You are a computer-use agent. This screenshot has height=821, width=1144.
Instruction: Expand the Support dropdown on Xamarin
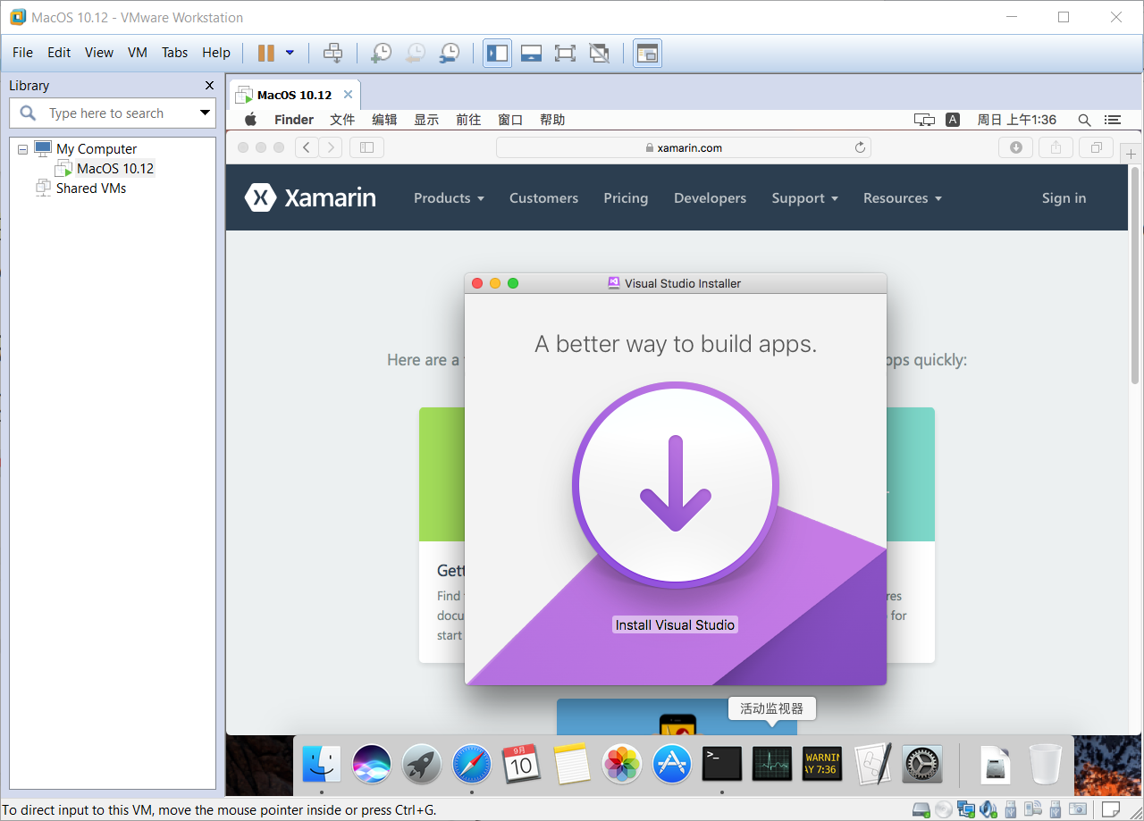pos(804,198)
